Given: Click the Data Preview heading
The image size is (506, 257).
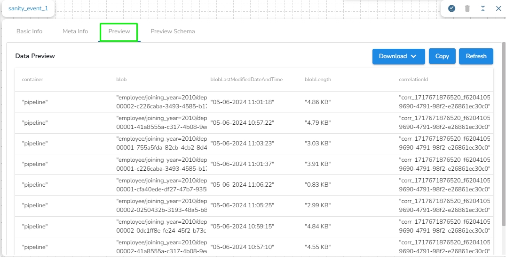Looking at the screenshot, I should click(x=35, y=56).
